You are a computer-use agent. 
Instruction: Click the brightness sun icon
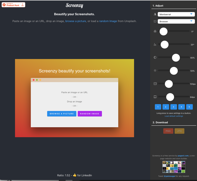[155, 71]
